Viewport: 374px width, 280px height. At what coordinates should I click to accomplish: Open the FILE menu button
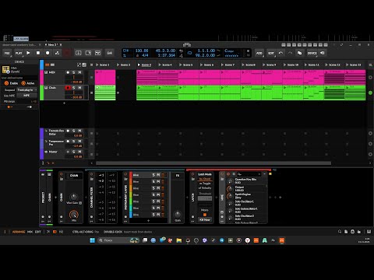pyautogui.click(x=7, y=53)
